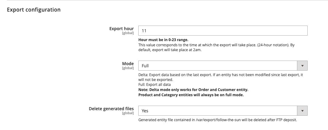This screenshot has height=130, width=328.
Task: Click the 'Full: Export all data' line
Action: pos(154,85)
